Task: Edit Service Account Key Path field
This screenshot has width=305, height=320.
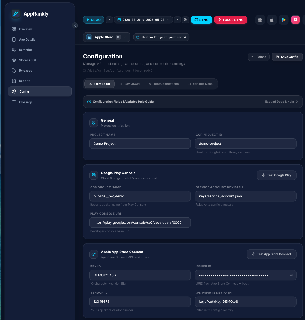Action: [245, 196]
